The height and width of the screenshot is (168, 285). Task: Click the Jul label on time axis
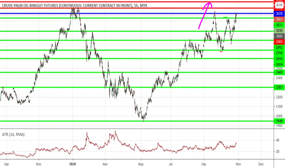click(x=171, y=164)
